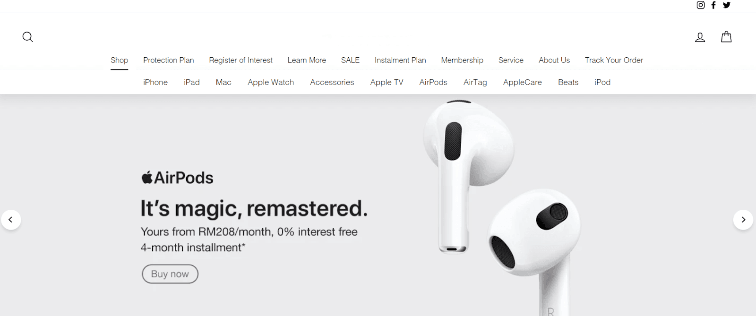Open the shopping bag cart icon
Image resolution: width=756 pixels, height=316 pixels.
726,36
